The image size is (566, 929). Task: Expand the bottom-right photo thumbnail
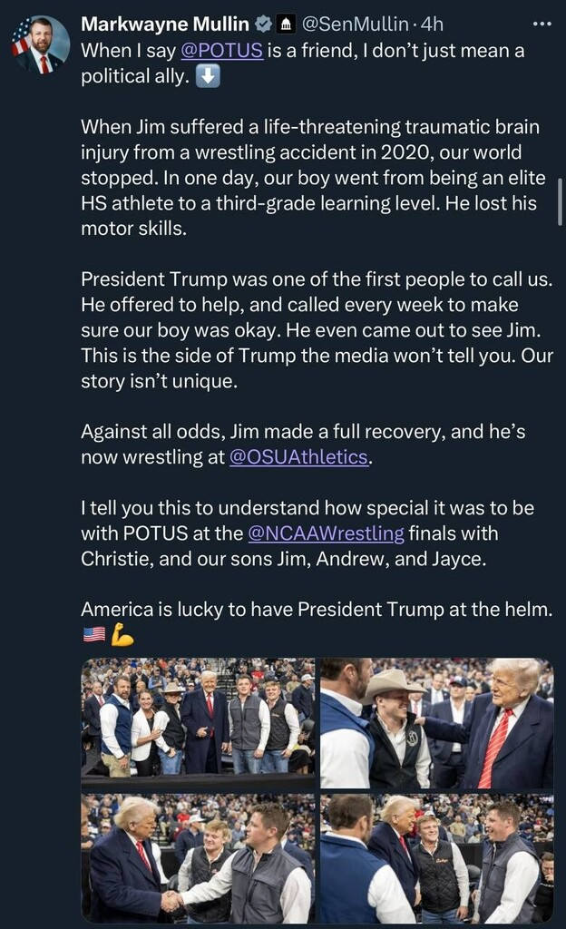tap(436, 858)
